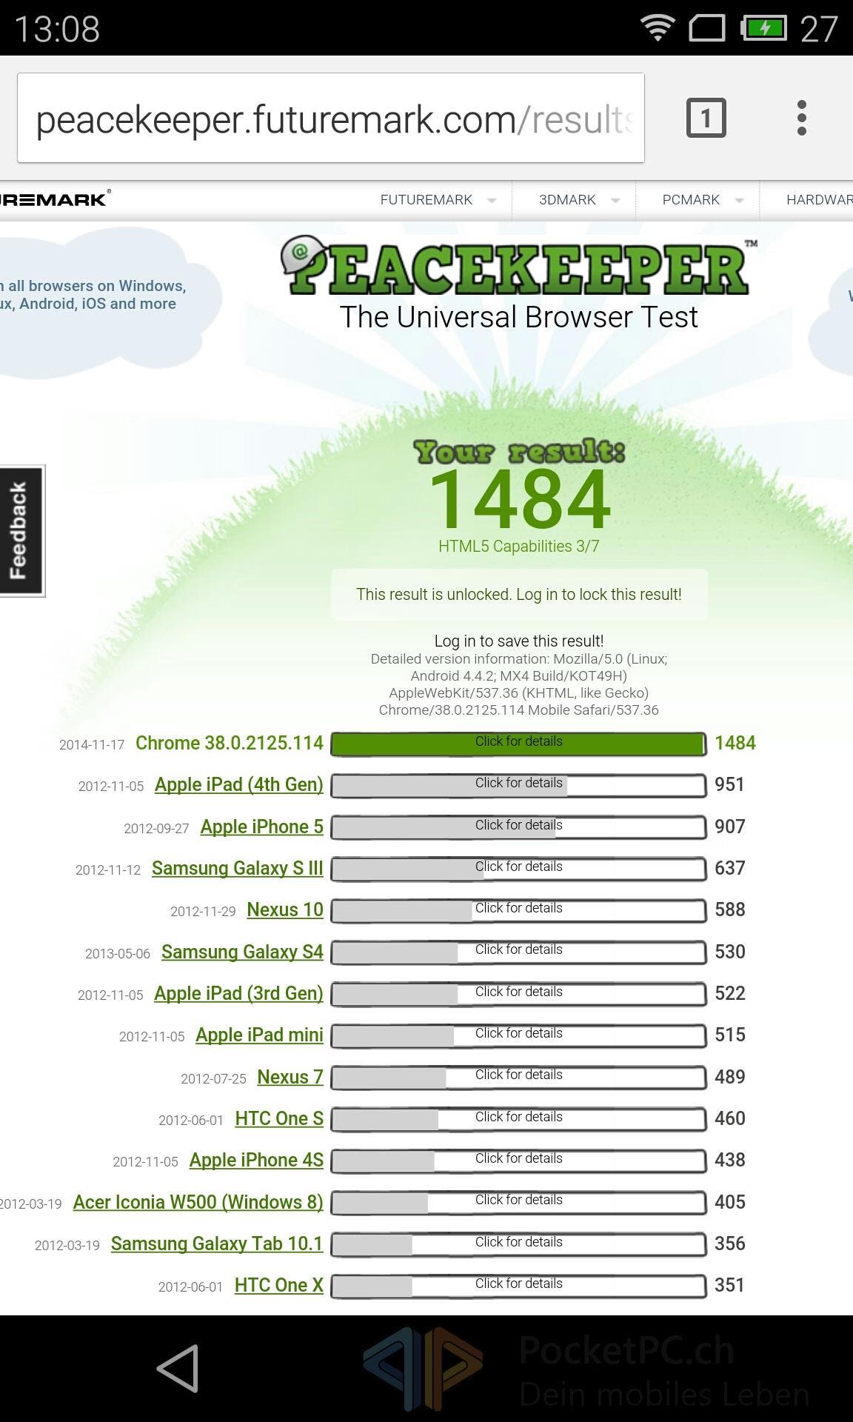Screen dimensions: 853x1422
Task: Focus the peacekeeper.futuremark.com address bar
Action: [x=330, y=118]
